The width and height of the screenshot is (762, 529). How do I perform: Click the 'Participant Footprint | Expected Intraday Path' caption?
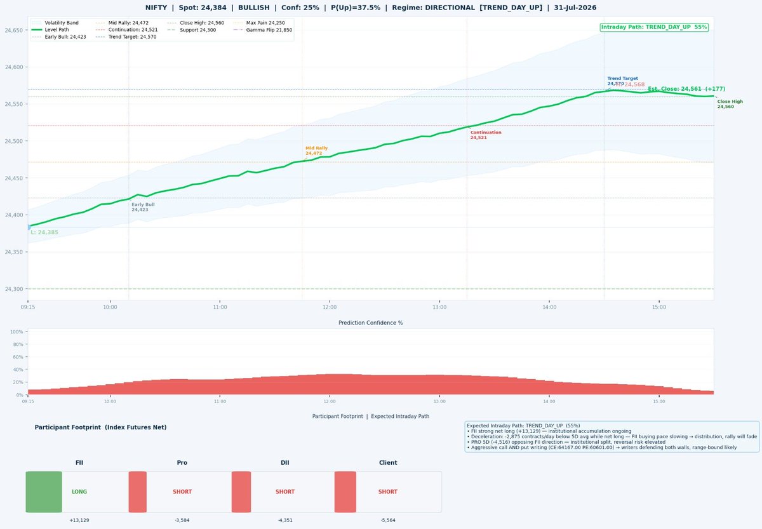[370, 416]
